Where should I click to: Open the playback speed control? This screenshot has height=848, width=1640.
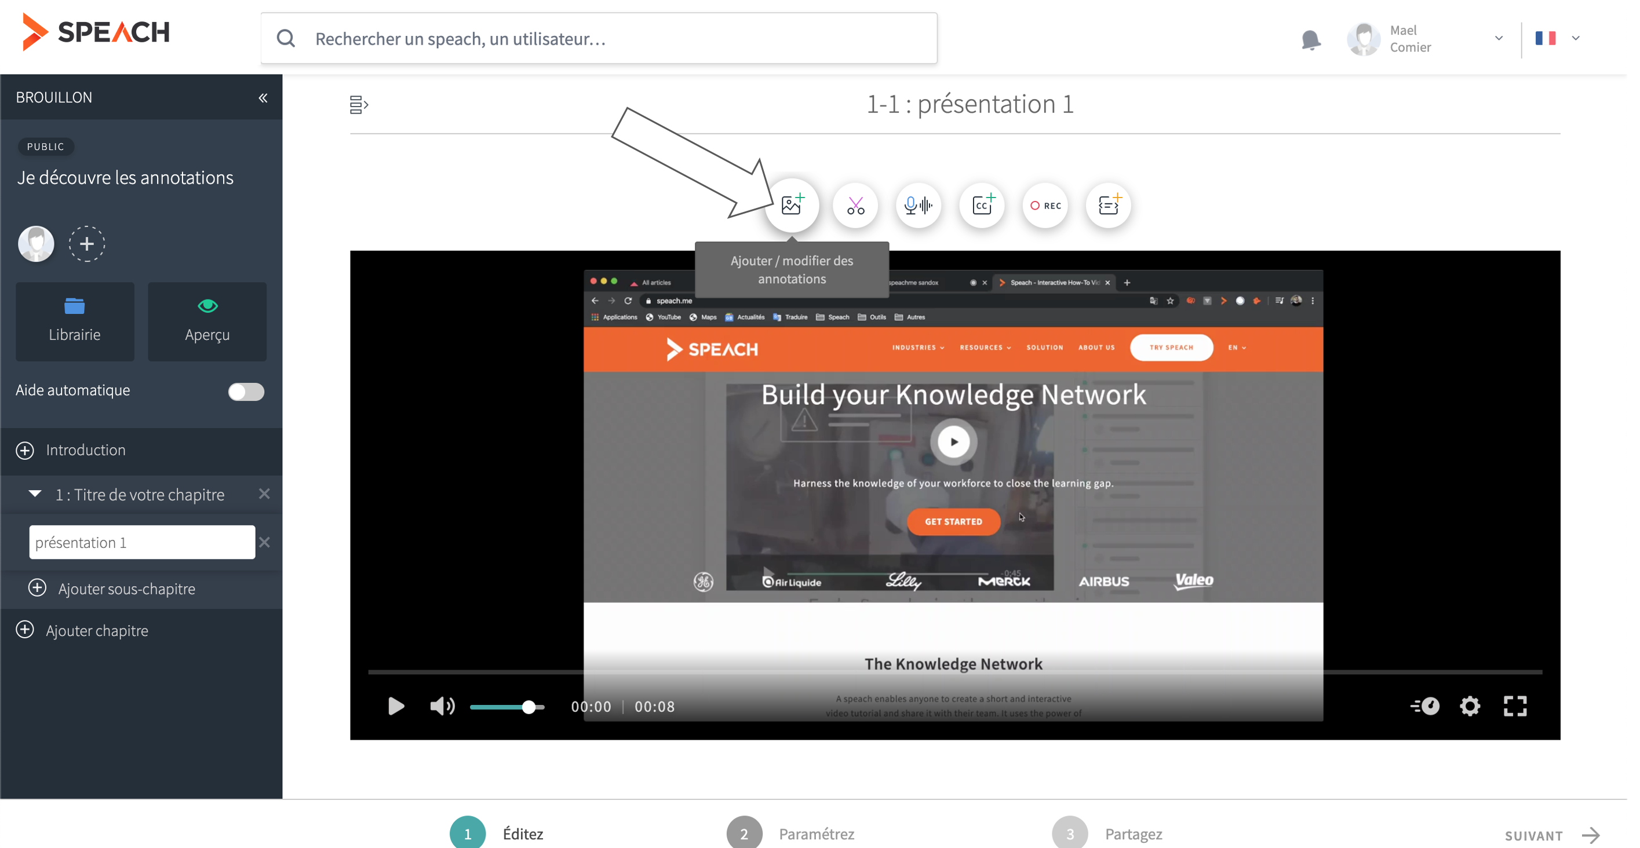(x=1425, y=706)
